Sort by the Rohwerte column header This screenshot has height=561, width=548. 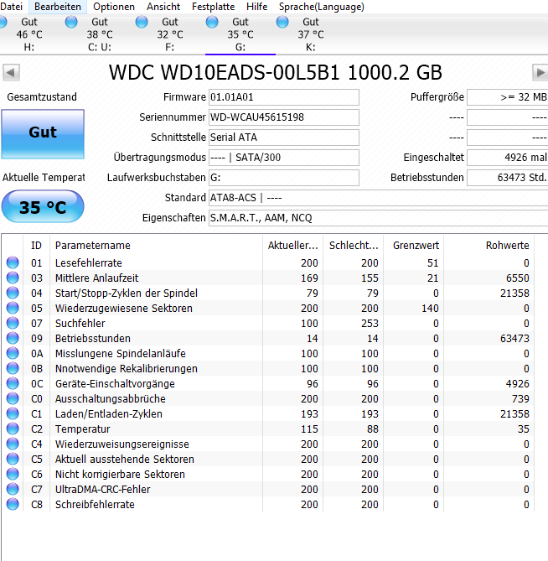point(489,246)
